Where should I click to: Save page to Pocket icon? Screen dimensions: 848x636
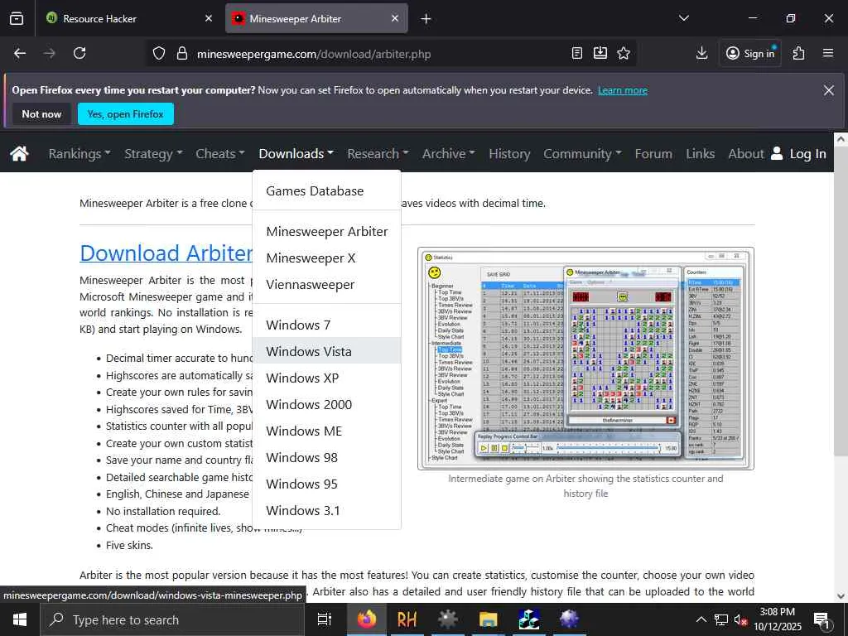point(600,53)
